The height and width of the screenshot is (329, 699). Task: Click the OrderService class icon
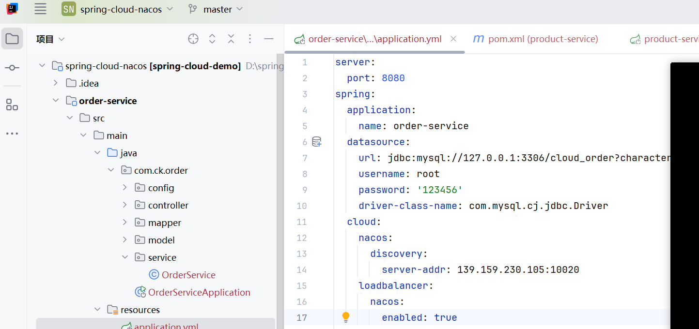point(154,275)
